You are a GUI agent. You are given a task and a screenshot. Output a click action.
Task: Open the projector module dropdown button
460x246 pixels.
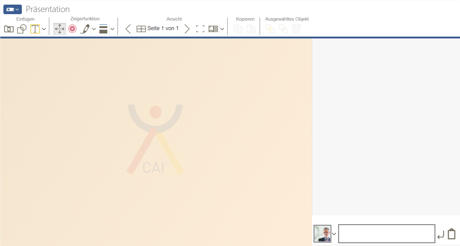pyautogui.click(x=12, y=10)
